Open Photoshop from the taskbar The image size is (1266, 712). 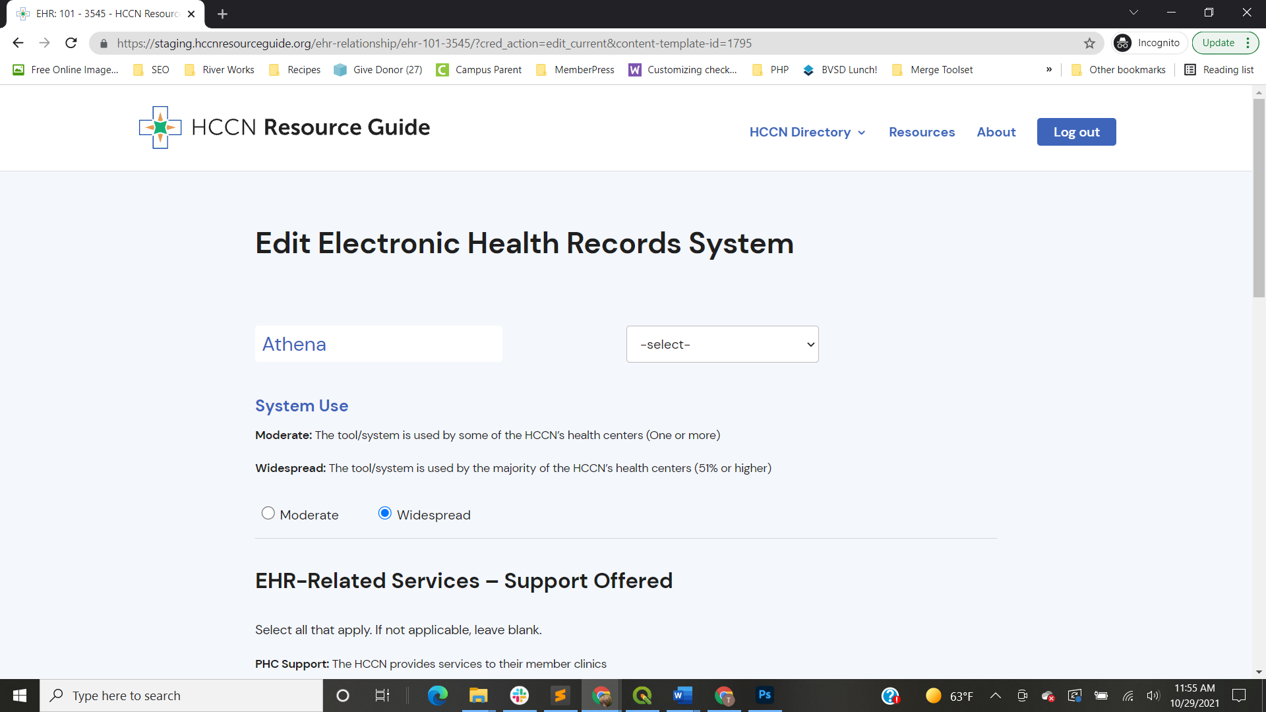coord(764,696)
